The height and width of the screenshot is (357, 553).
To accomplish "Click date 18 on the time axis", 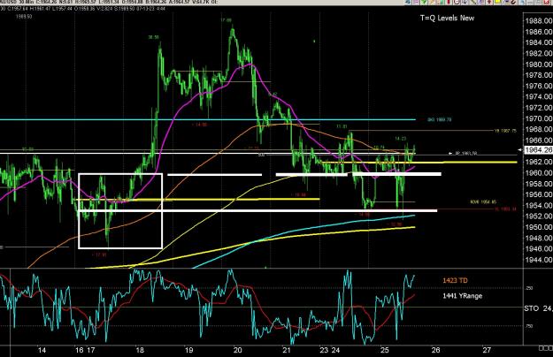I will (140, 350).
